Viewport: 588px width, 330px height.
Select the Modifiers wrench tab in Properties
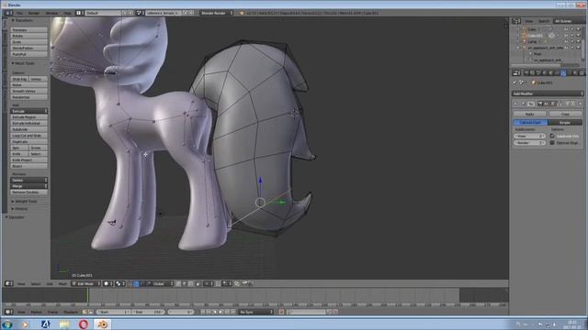click(x=563, y=73)
